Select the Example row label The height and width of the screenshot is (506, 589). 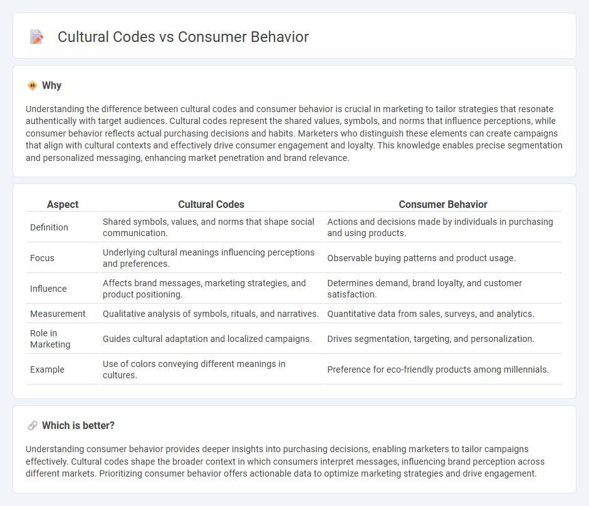48,369
